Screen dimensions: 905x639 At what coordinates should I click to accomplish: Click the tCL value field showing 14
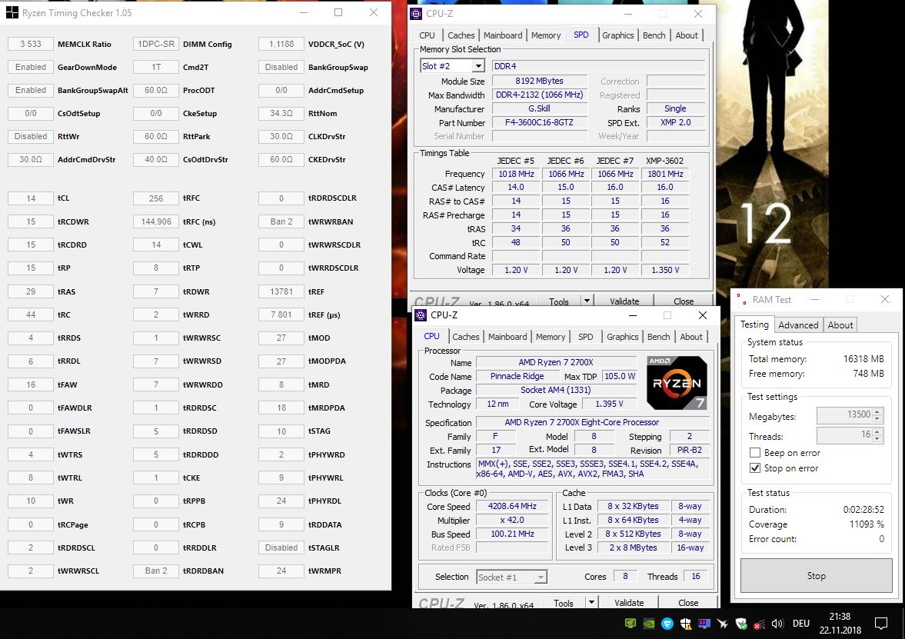click(31, 198)
